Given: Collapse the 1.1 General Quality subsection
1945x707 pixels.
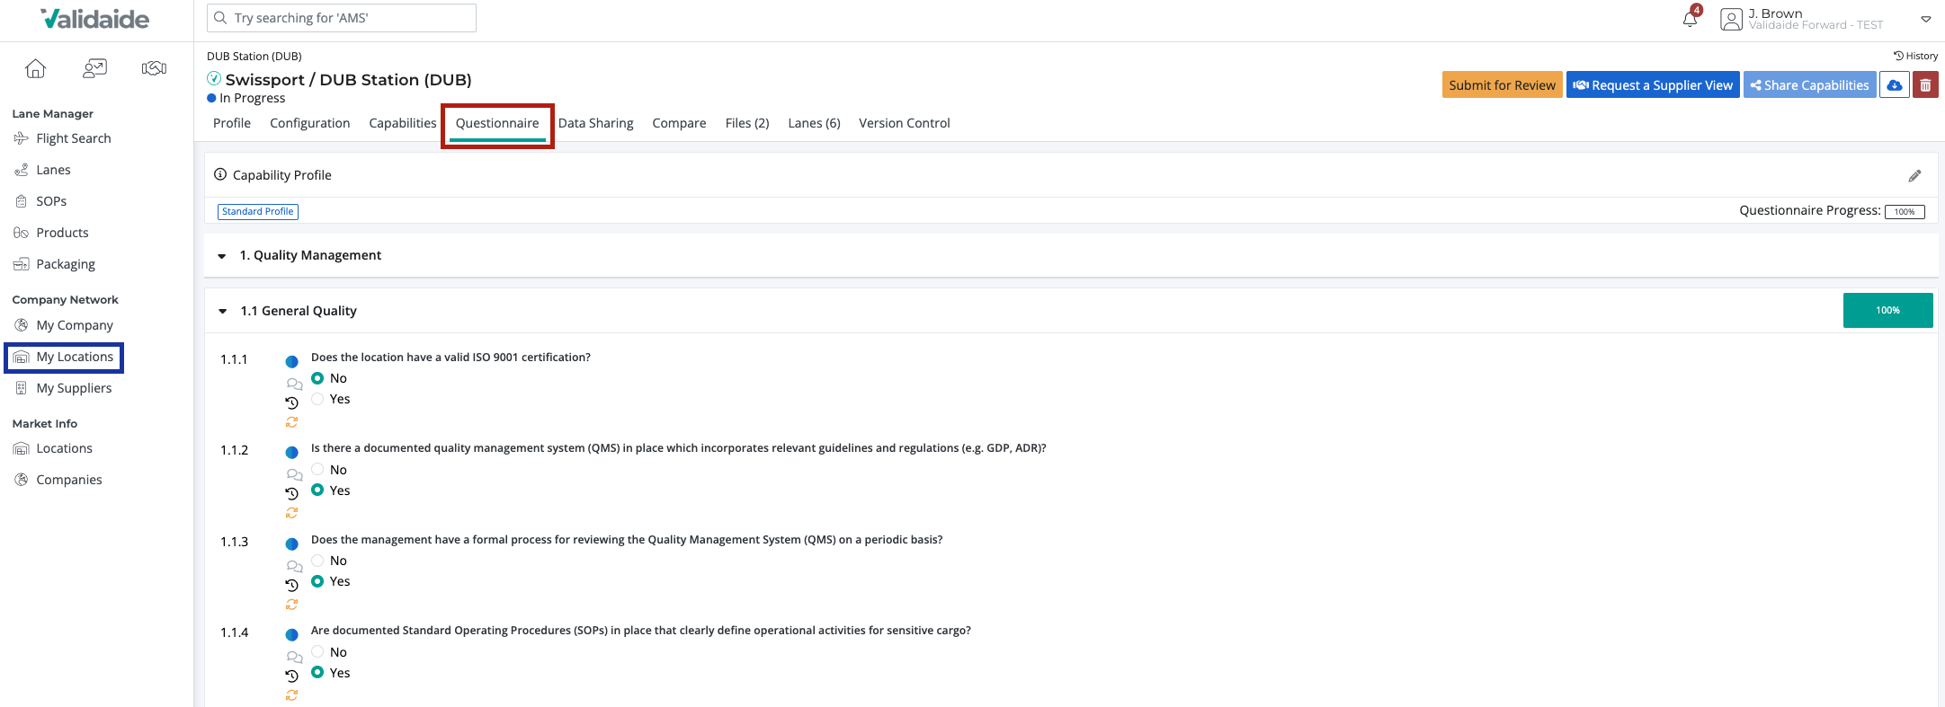Looking at the screenshot, I should click(222, 312).
